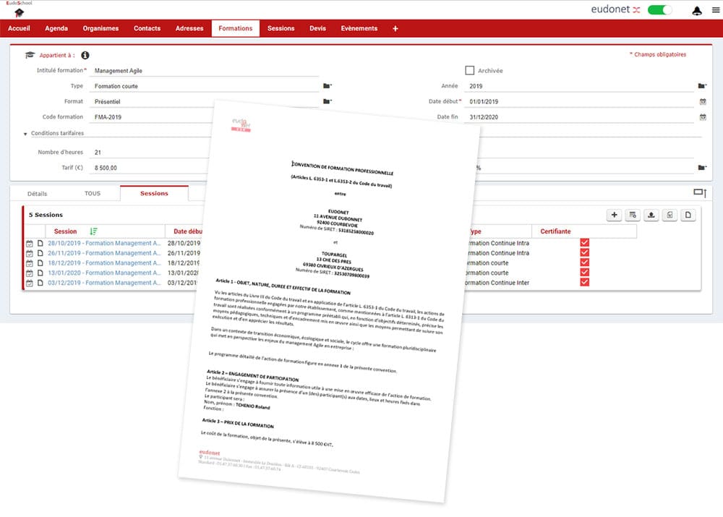Open the 13/01/2020 Formation Management session link

(104, 273)
